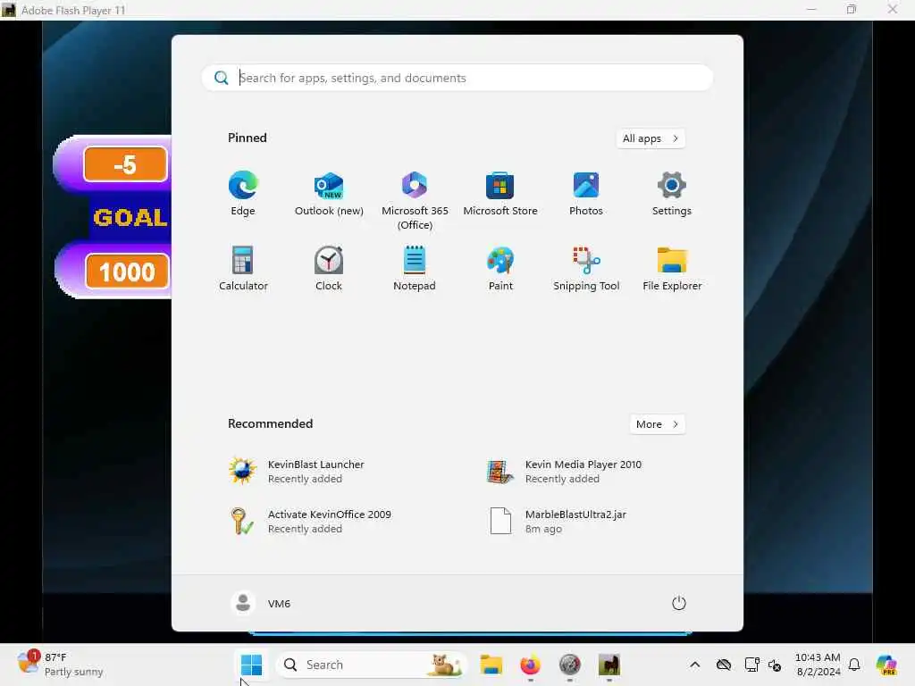Show More recommended items
Image resolution: width=915 pixels, height=686 pixels.
(x=657, y=424)
